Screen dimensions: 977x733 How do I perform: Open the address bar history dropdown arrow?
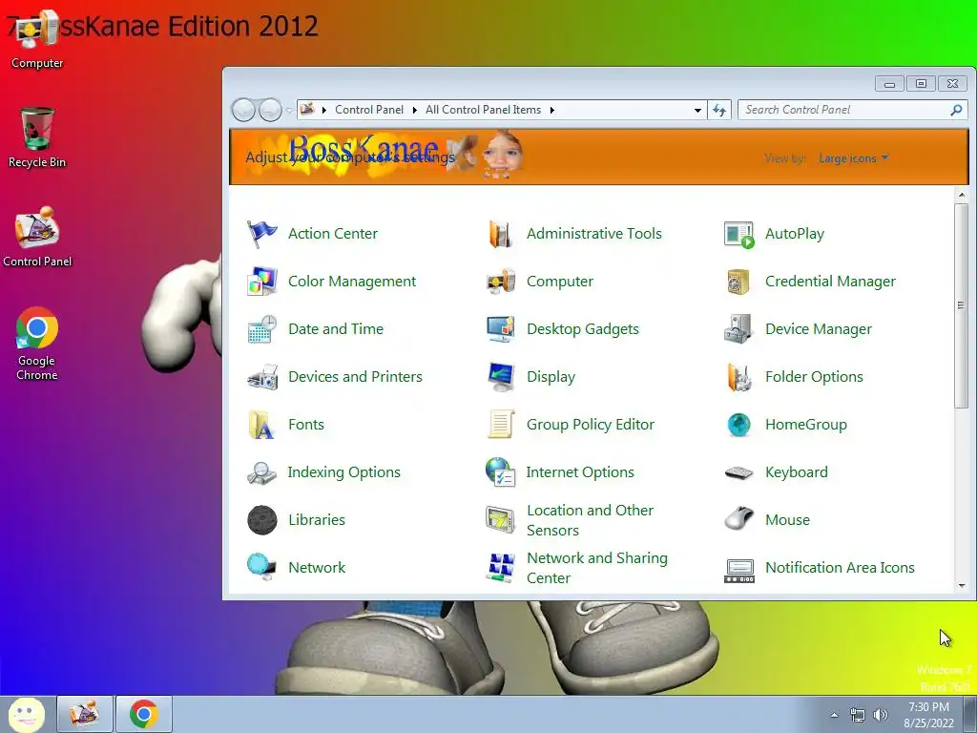point(697,111)
